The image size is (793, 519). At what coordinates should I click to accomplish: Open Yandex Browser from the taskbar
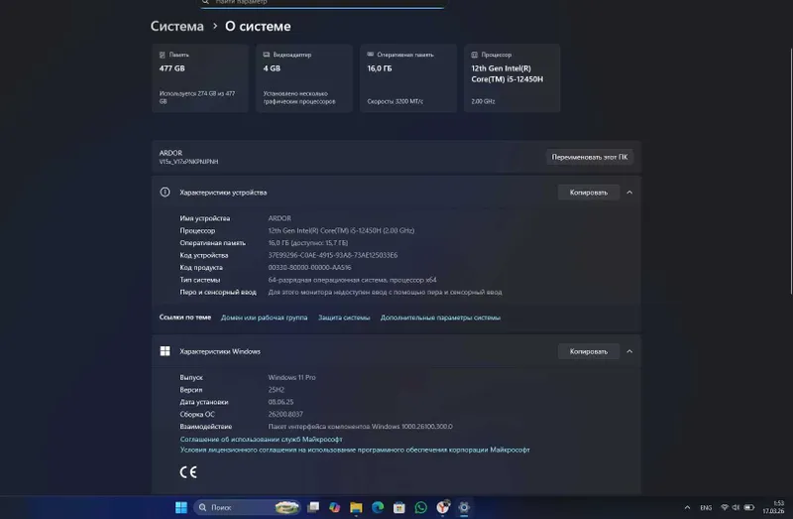coord(443,507)
